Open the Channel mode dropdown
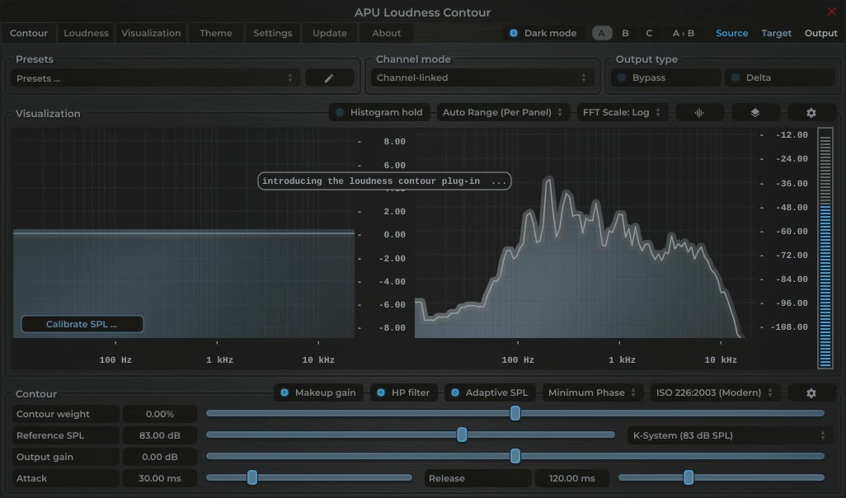Image resolution: width=846 pixels, height=498 pixels. (x=482, y=77)
